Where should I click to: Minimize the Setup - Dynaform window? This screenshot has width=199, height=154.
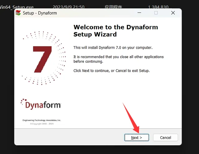pos(139,13)
